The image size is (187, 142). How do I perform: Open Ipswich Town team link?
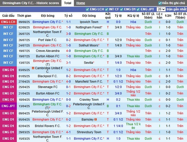(89, 22)
